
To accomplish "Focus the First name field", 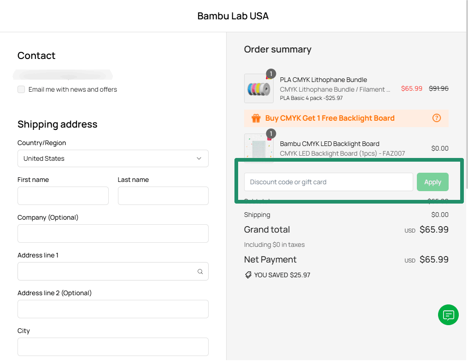I will click(x=63, y=196).
